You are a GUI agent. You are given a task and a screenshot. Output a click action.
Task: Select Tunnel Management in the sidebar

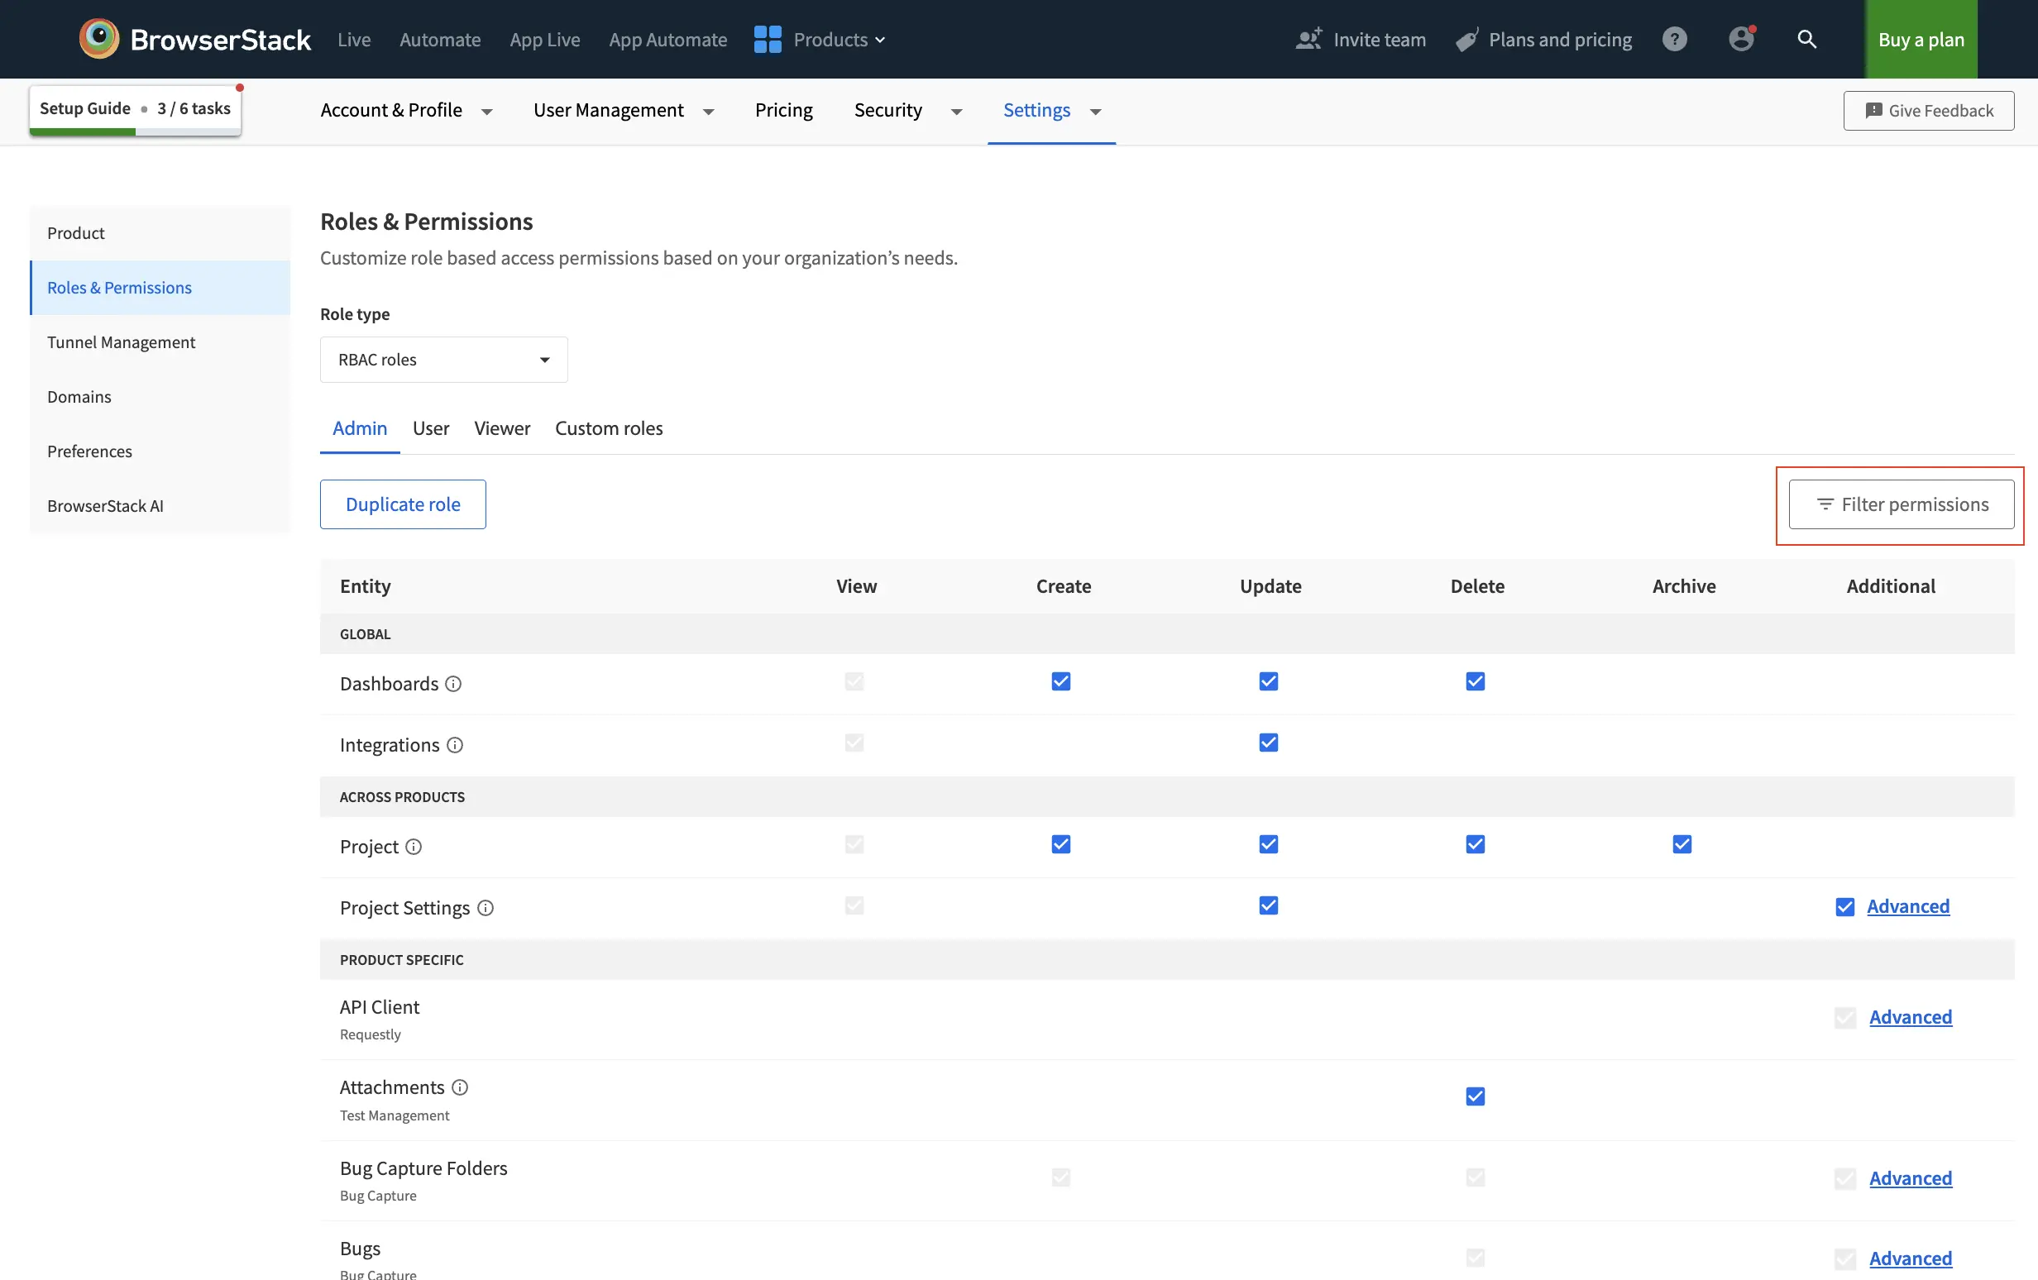click(x=121, y=341)
